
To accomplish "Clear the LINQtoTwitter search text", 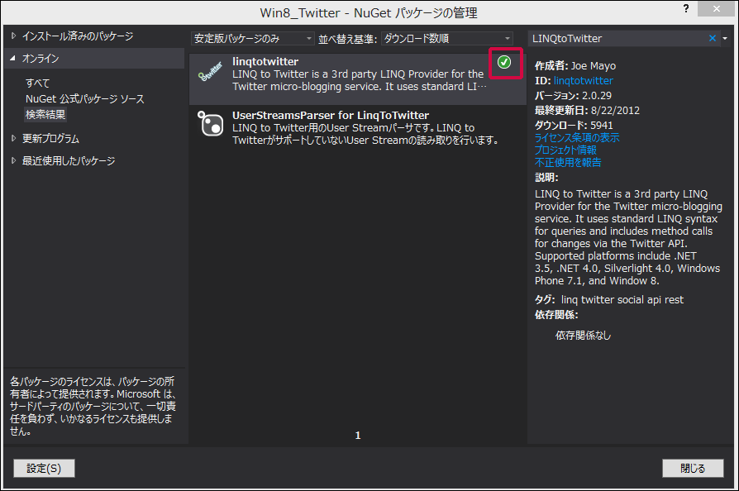I will tap(713, 38).
